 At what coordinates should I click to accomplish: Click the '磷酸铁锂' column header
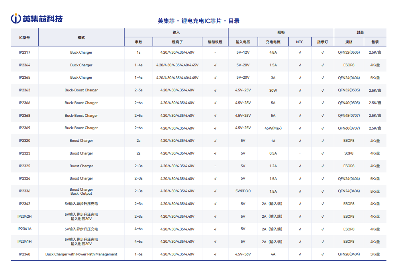215,42
